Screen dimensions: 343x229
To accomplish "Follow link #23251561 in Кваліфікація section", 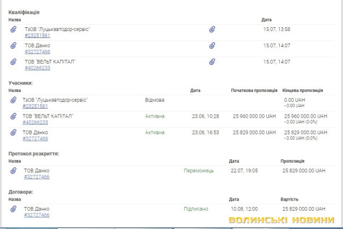I will point(37,36).
